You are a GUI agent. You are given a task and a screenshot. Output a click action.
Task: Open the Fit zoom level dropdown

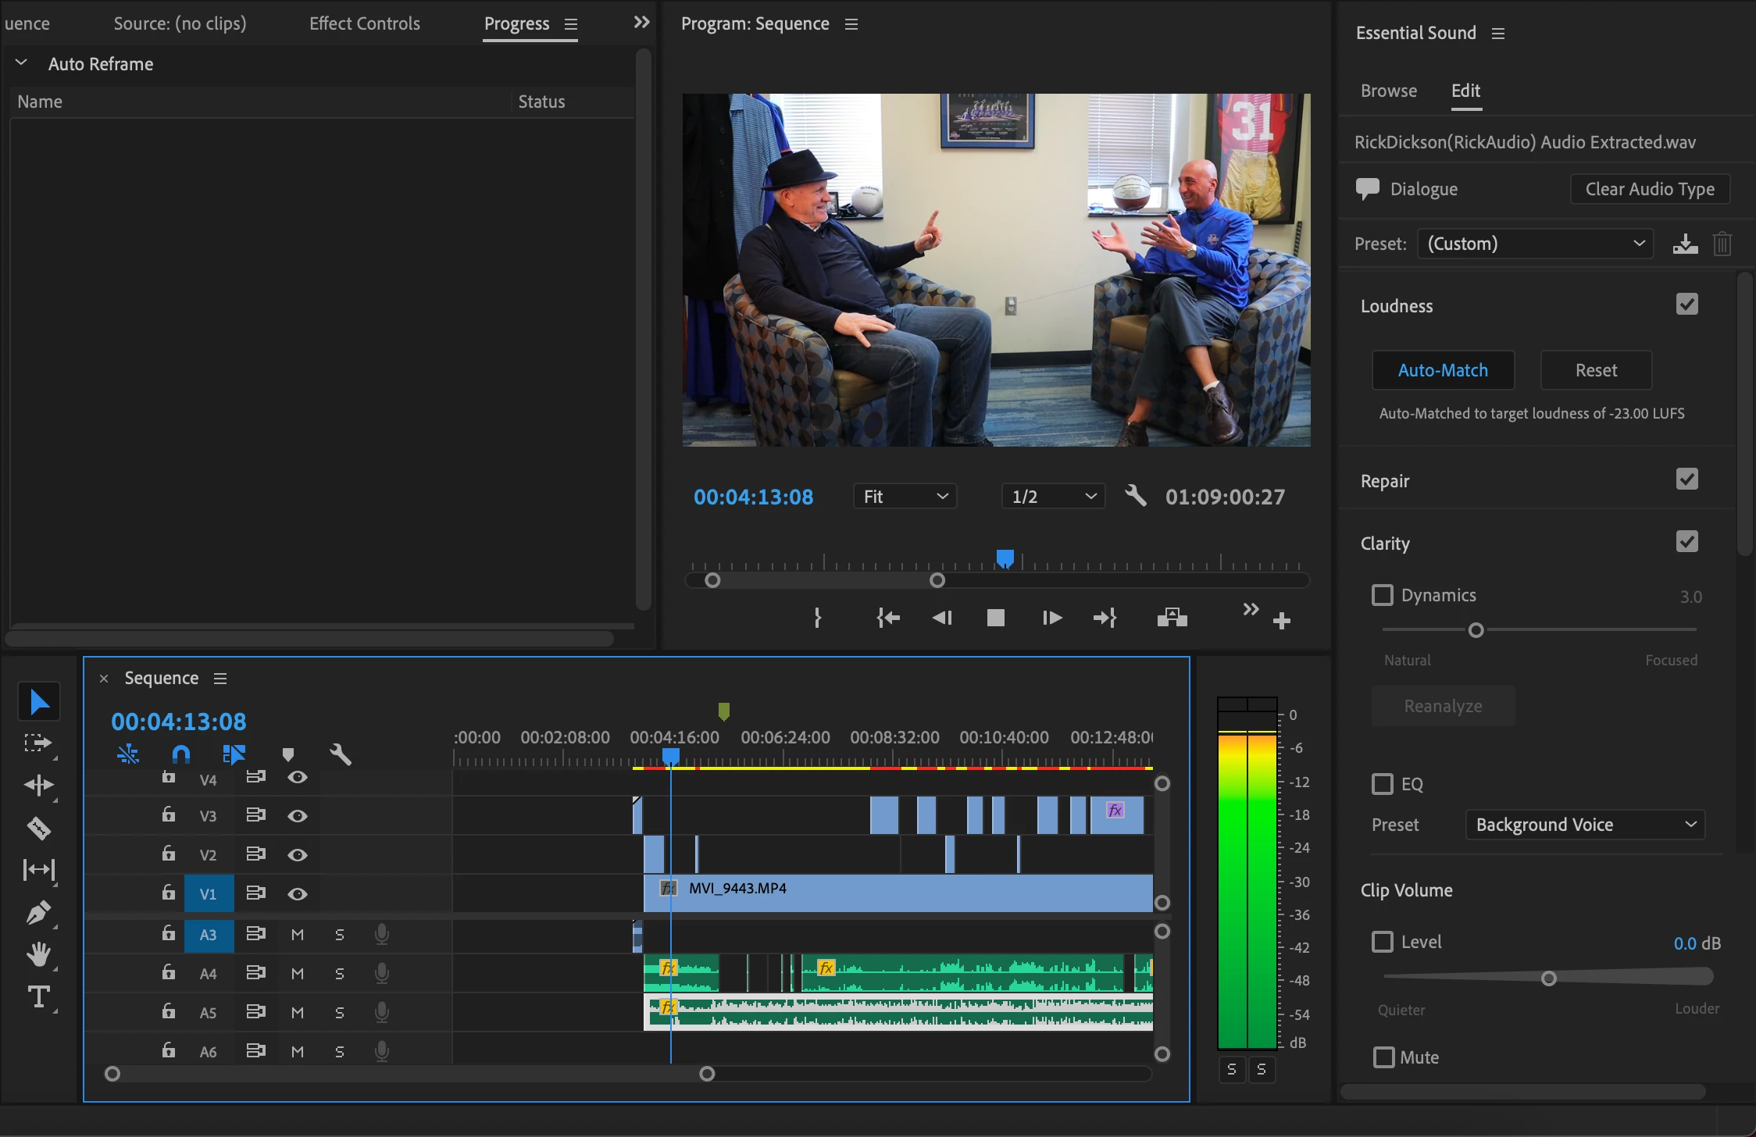905,497
